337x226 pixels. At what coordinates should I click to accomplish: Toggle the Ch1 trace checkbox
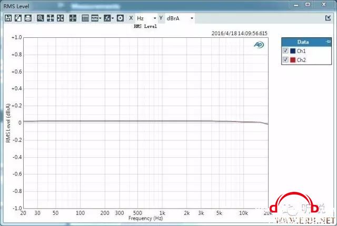[x=285, y=51]
